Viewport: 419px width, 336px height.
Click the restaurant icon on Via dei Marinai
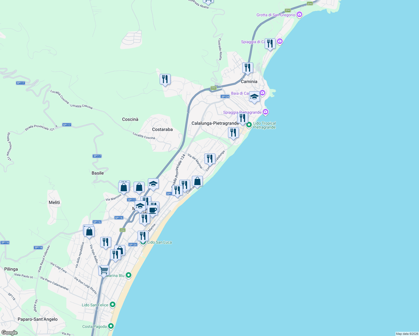210,158
